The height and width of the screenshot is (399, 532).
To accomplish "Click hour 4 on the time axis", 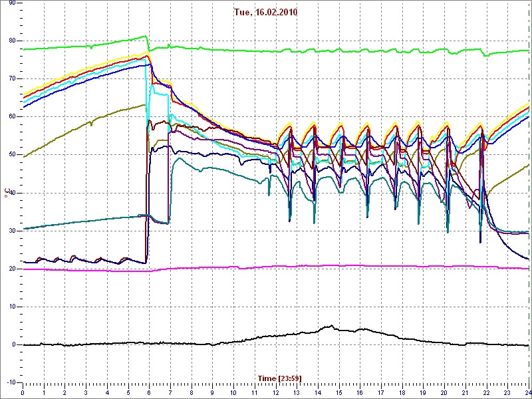I will click(107, 392).
